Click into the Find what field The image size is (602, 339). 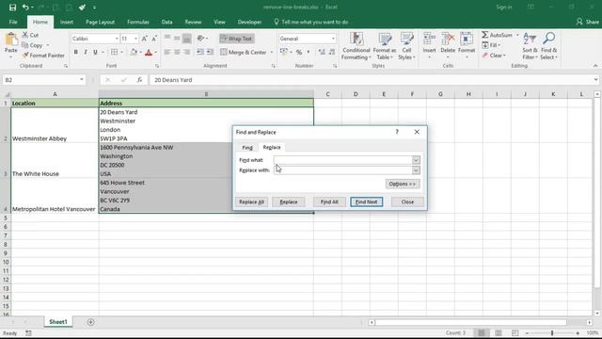point(342,160)
